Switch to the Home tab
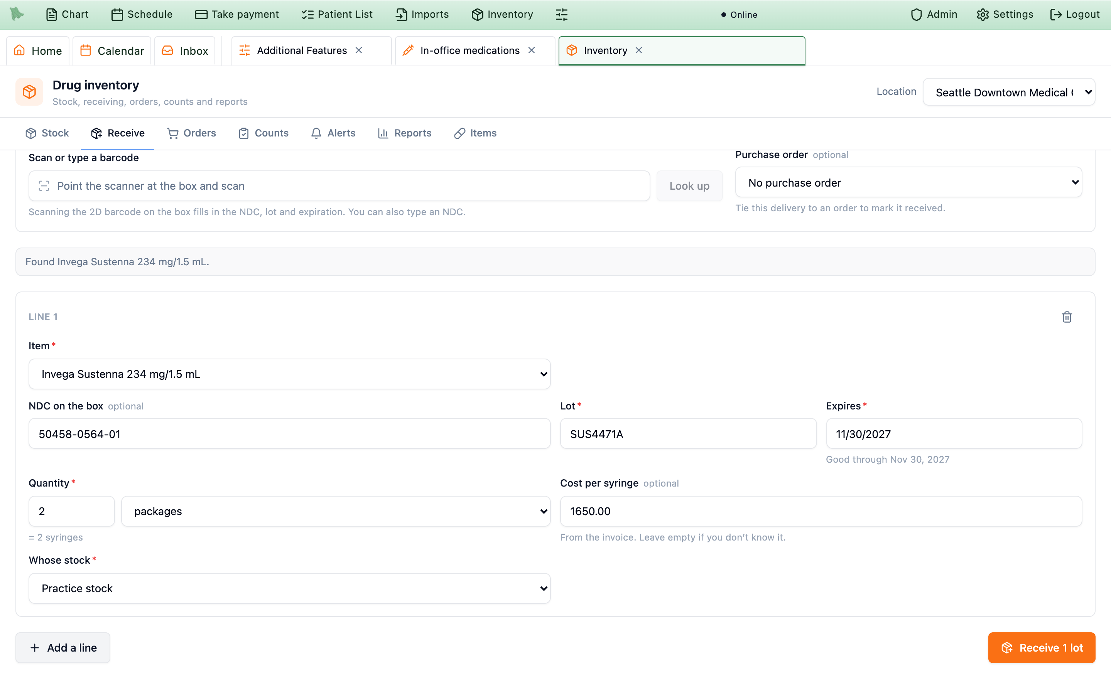 click(38, 51)
